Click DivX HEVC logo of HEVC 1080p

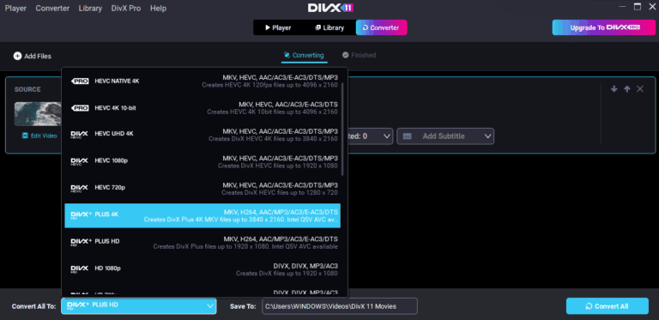click(x=80, y=161)
